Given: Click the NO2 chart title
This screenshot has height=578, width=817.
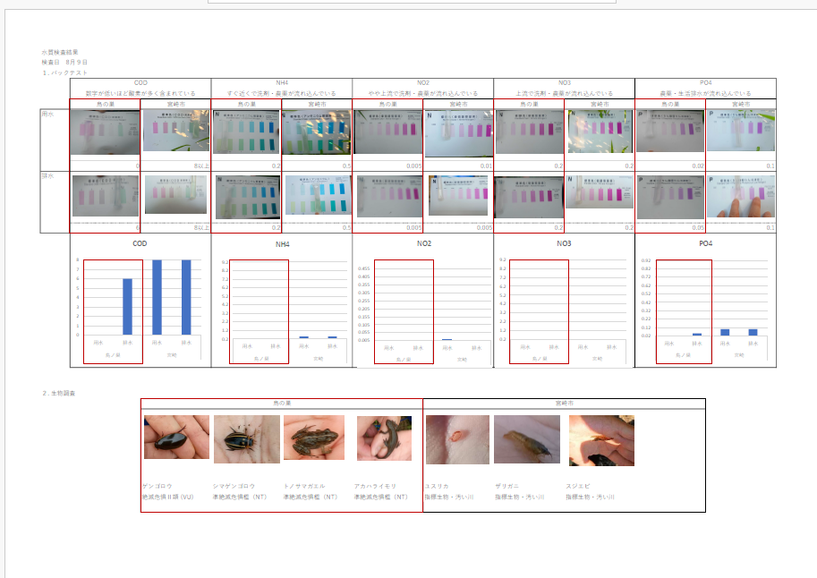Looking at the screenshot, I should [x=423, y=242].
